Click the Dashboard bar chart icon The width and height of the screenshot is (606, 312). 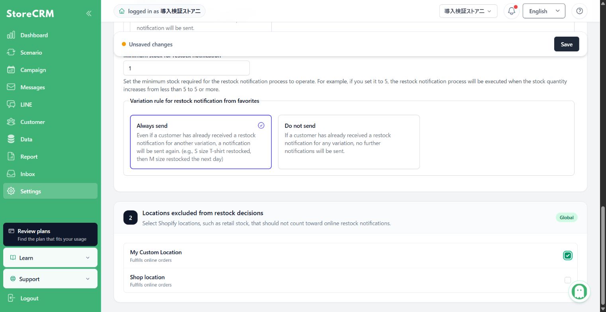[x=11, y=35]
